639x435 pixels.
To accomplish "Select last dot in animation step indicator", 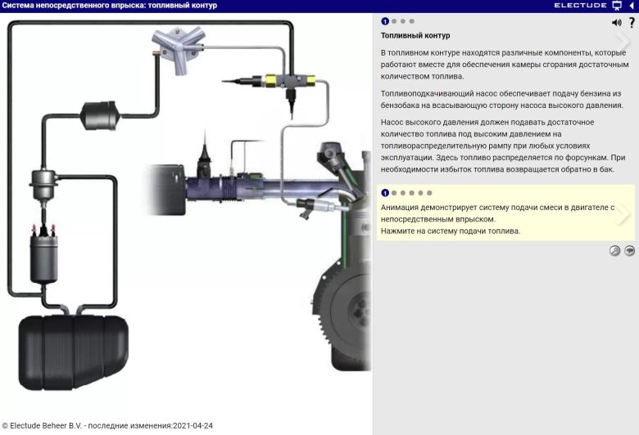I will click(x=430, y=193).
